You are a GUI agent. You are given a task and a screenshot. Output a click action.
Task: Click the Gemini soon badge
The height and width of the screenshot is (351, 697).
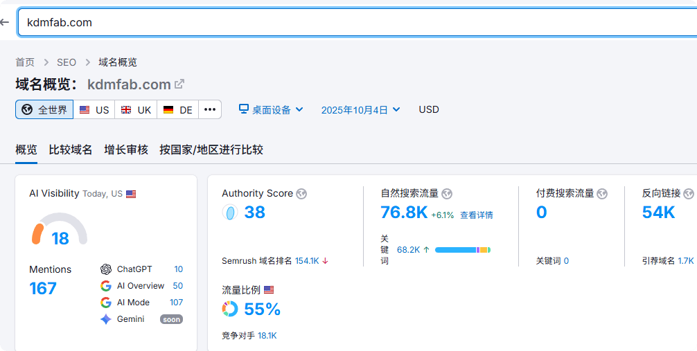[172, 319]
